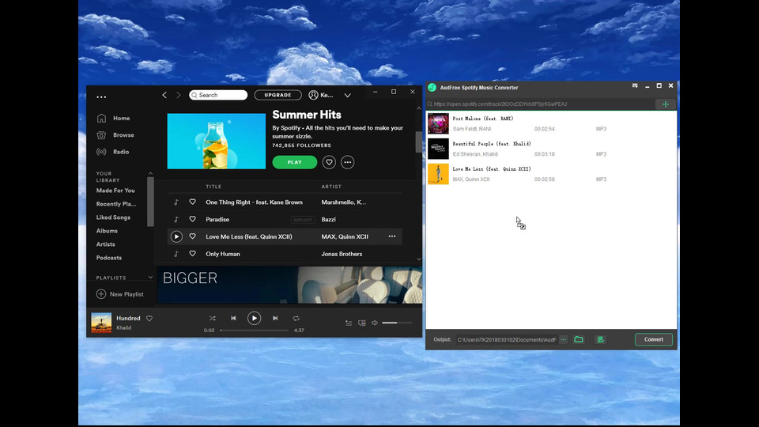Screen dimensions: 759x427
Task: Click the AudFree logo icon in title bar
Action: pos(432,88)
